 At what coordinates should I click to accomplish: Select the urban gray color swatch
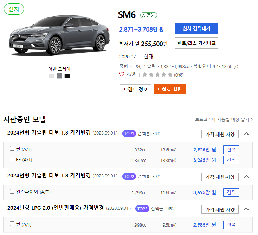click(x=59, y=76)
